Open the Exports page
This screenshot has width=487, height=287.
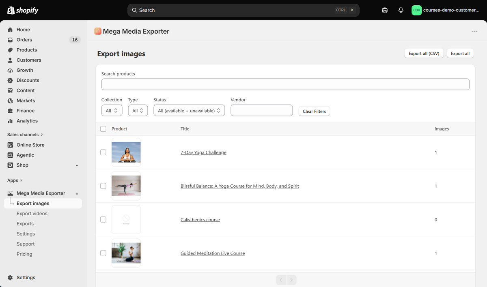[x=25, y=224]
